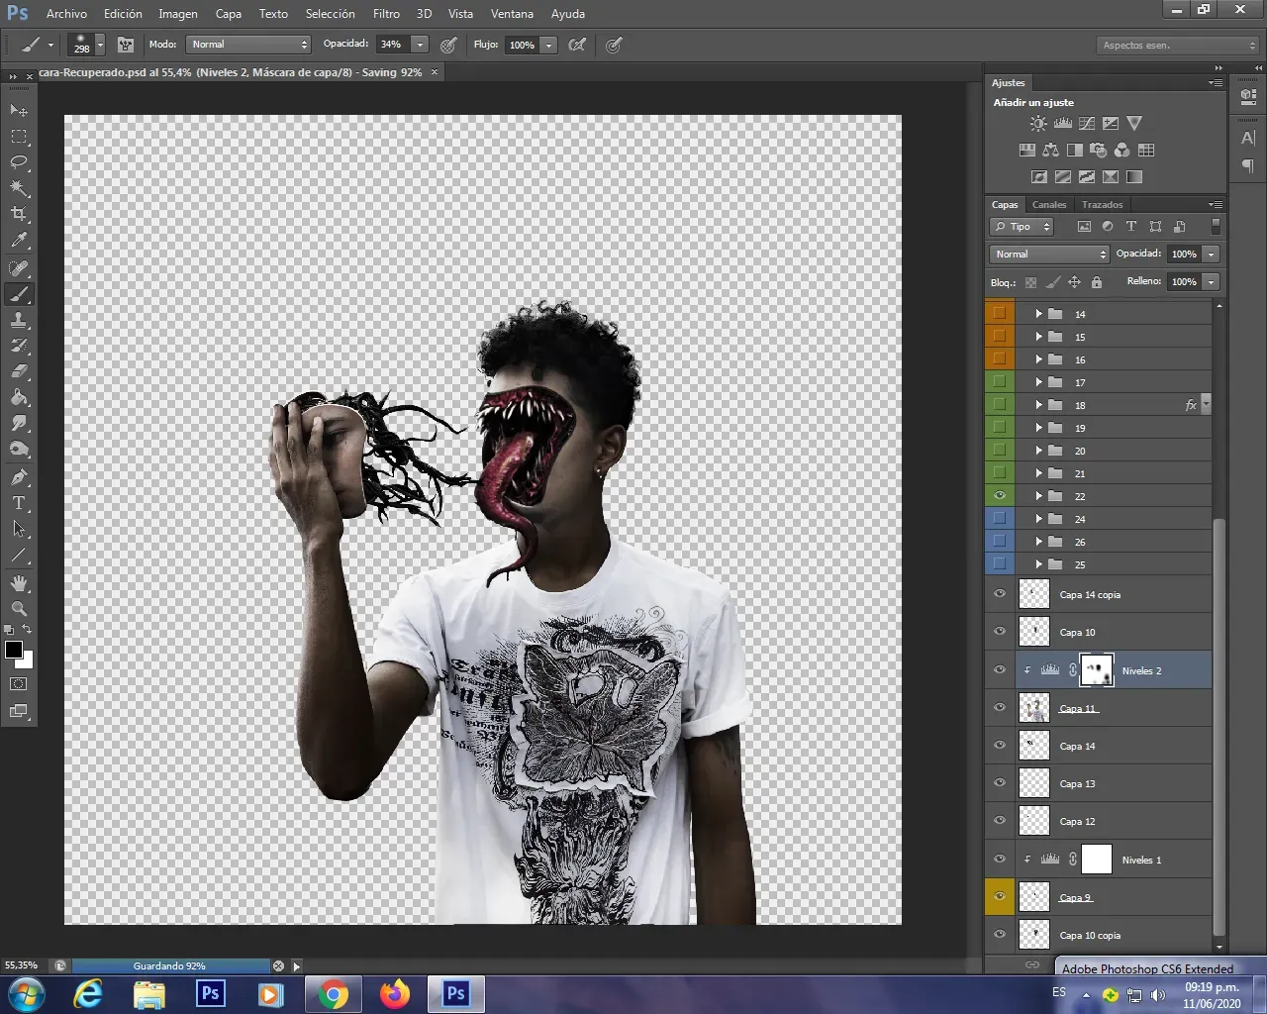
Task: Open the Imagen menu
Action: point(178,14)
